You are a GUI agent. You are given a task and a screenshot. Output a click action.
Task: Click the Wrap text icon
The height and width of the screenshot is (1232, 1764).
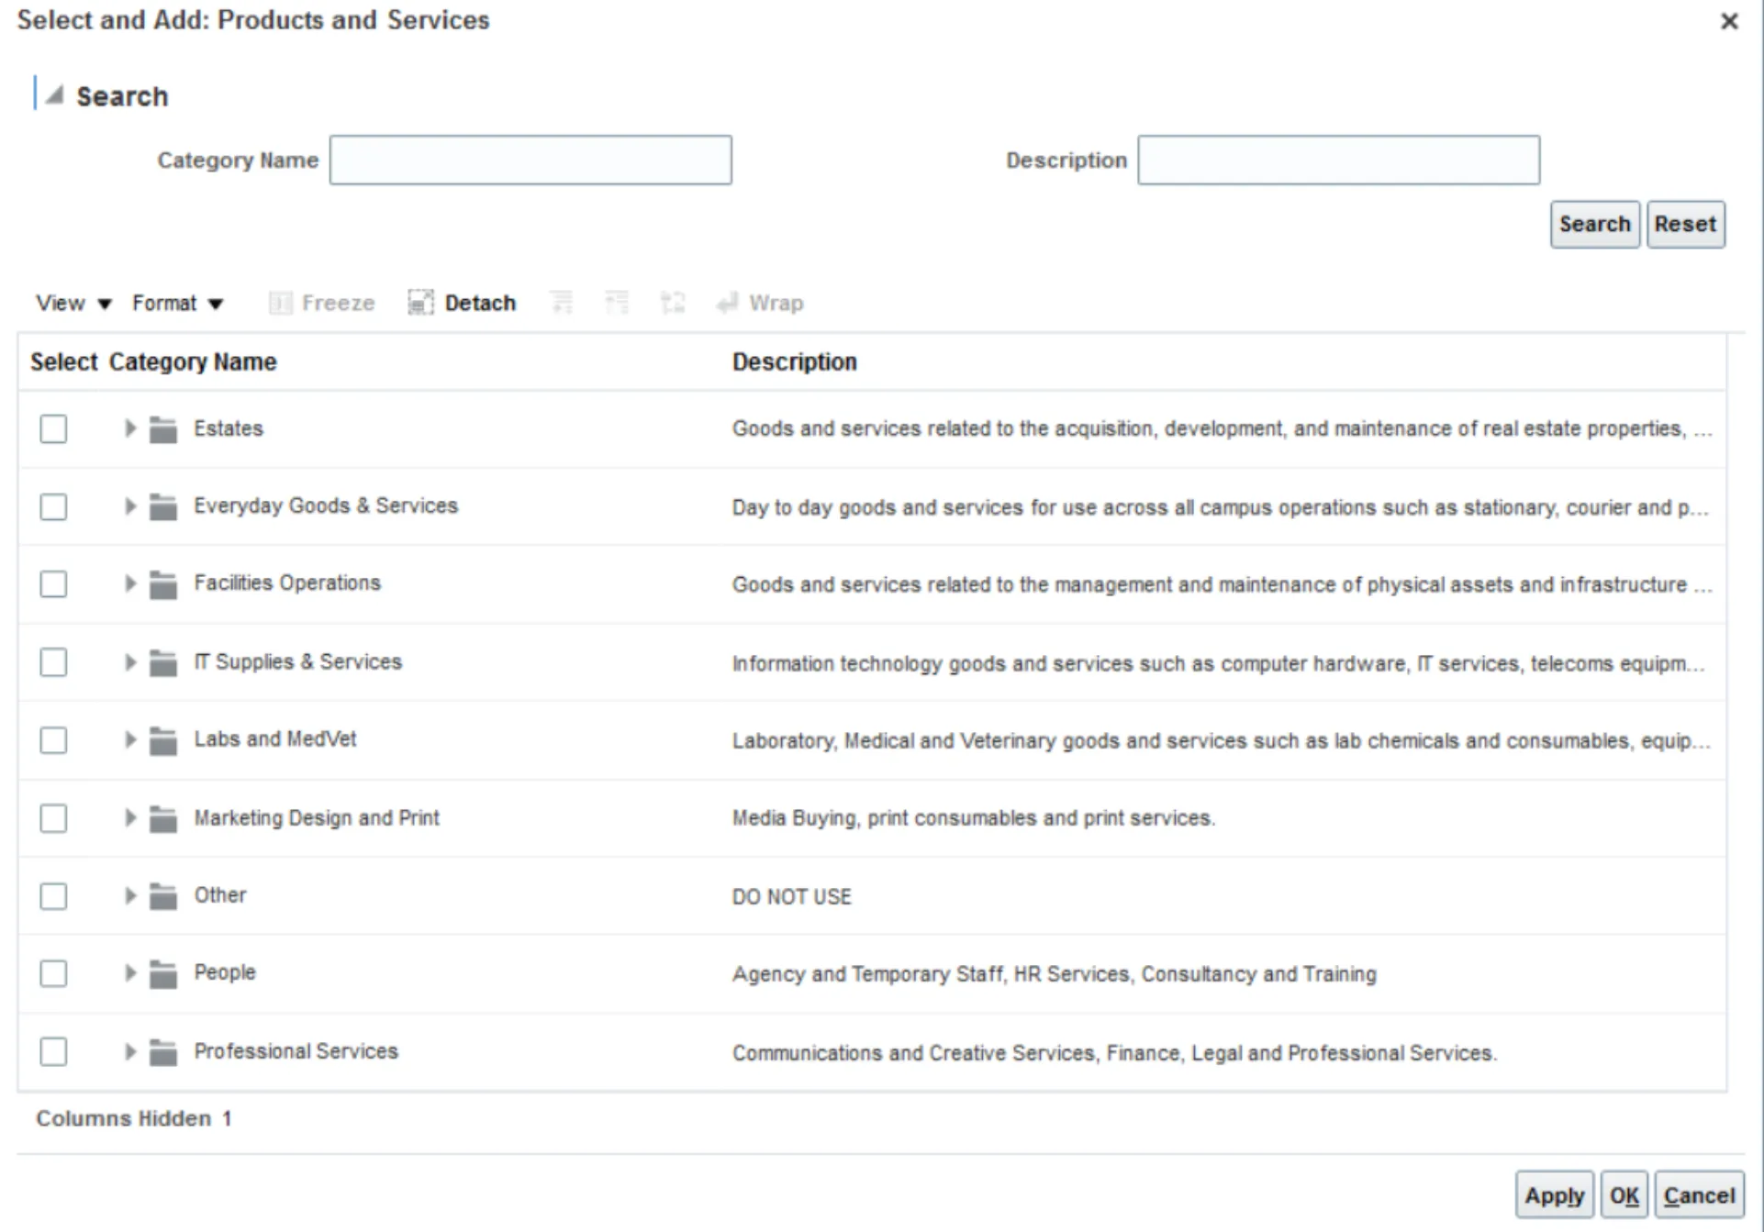[x=728, y=303]
